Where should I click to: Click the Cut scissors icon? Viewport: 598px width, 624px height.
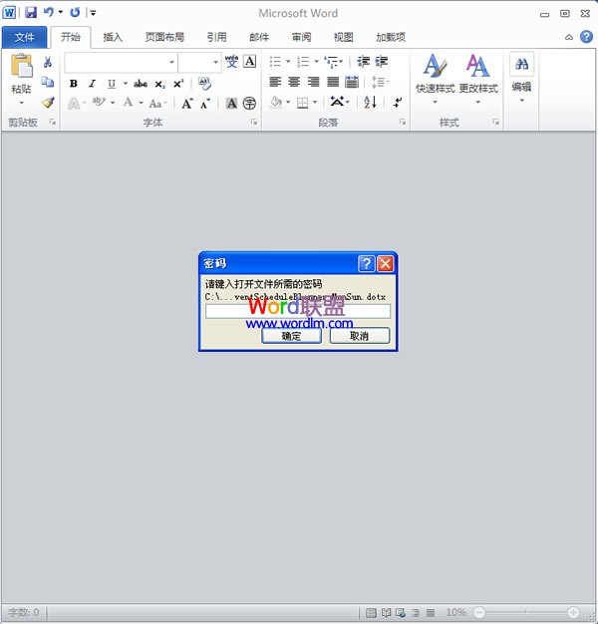[48, 62]
